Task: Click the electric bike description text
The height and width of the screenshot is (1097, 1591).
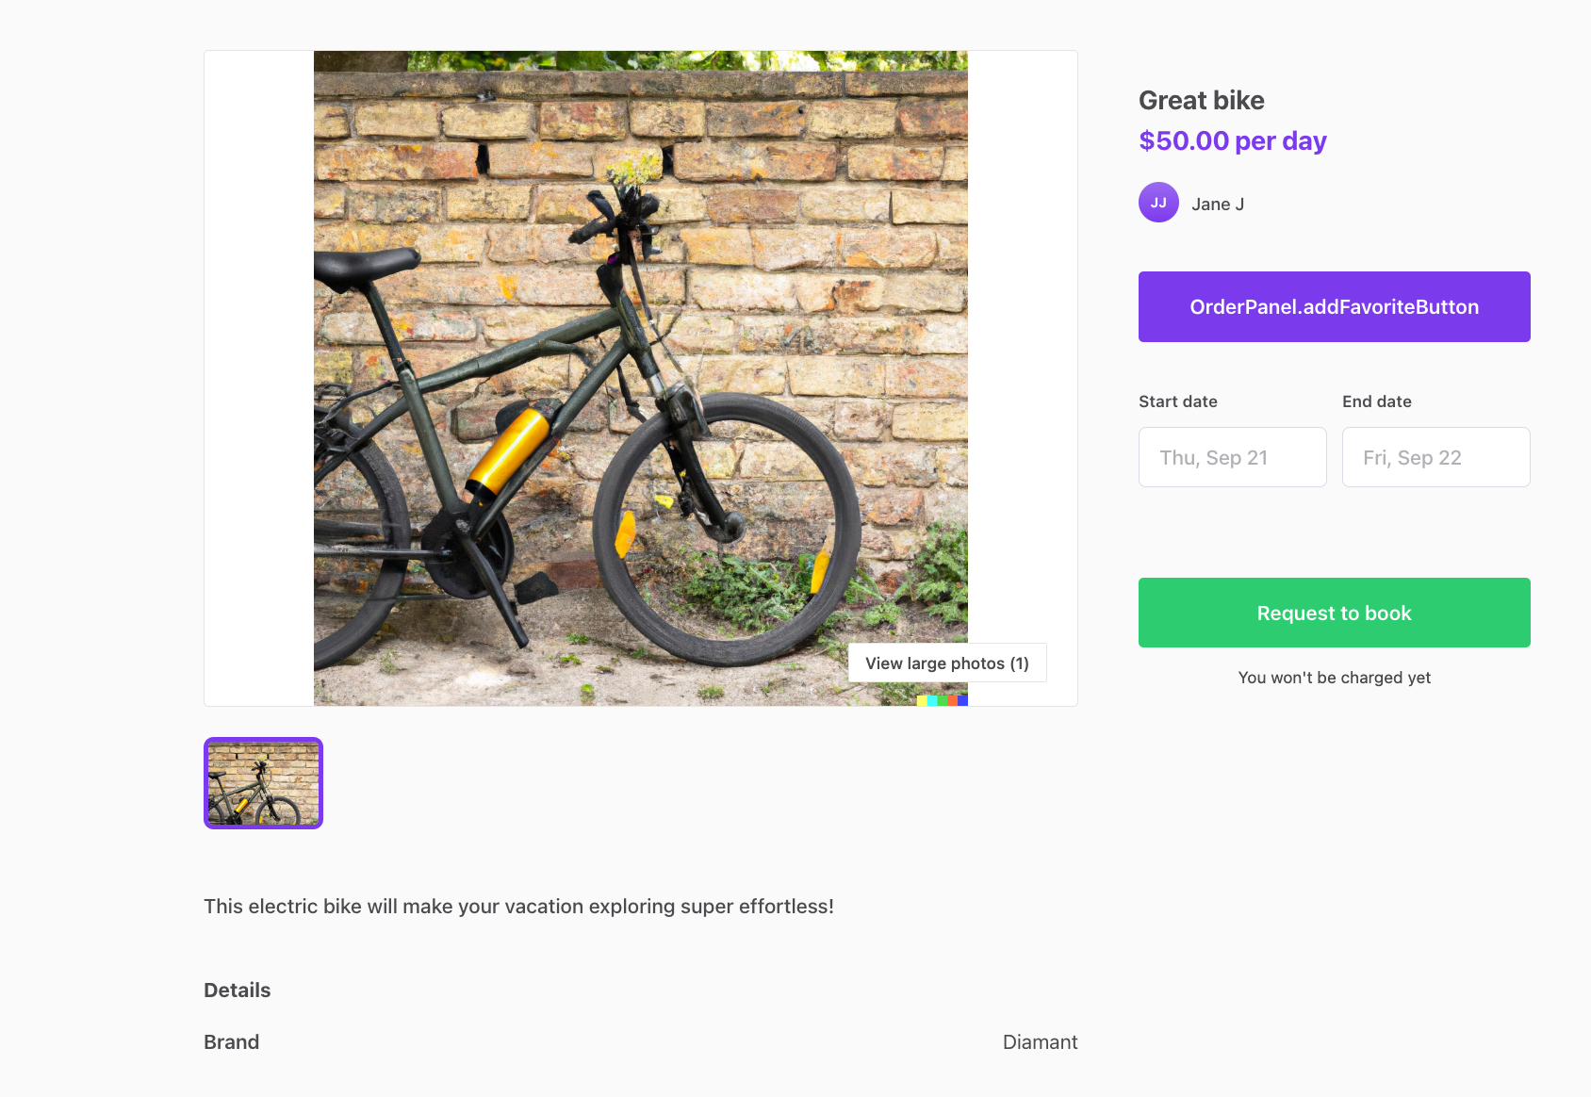Action: coord(518,906)
